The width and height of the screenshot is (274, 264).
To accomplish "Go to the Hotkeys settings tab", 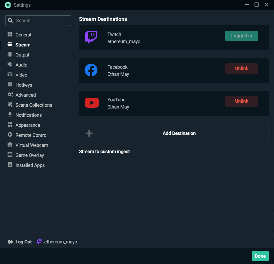I will (x=24, y=85).
